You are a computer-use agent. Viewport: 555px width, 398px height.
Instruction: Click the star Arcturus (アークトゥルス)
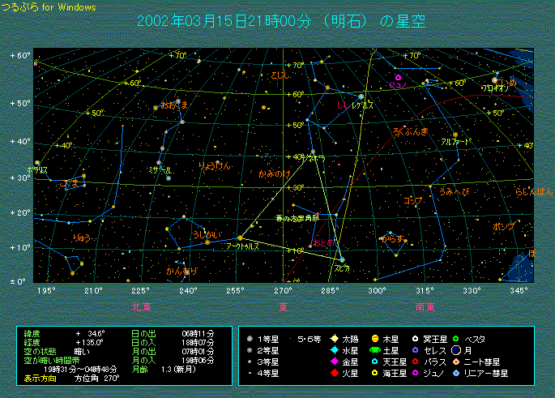pos(240,238)
